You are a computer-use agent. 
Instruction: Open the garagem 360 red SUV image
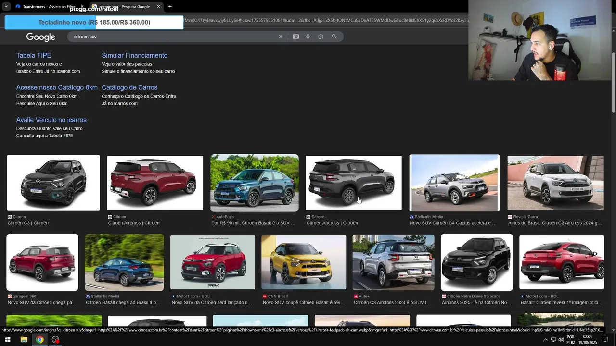pyautogui.click(x=42, y=262)
